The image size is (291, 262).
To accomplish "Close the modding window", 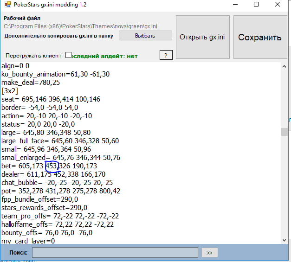I will point(278,4).
